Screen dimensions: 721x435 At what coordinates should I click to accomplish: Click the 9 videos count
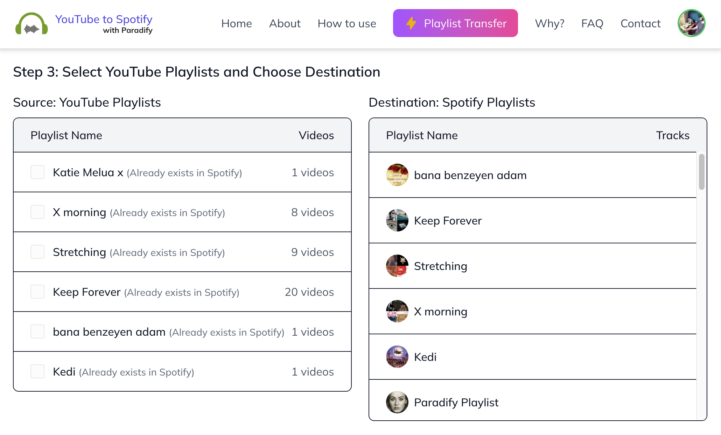313,252
